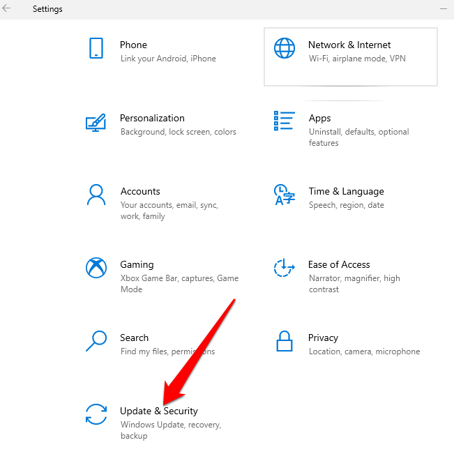Select the Time & Language title
This screenshot has width=454, height=454.
coord(346,191)
